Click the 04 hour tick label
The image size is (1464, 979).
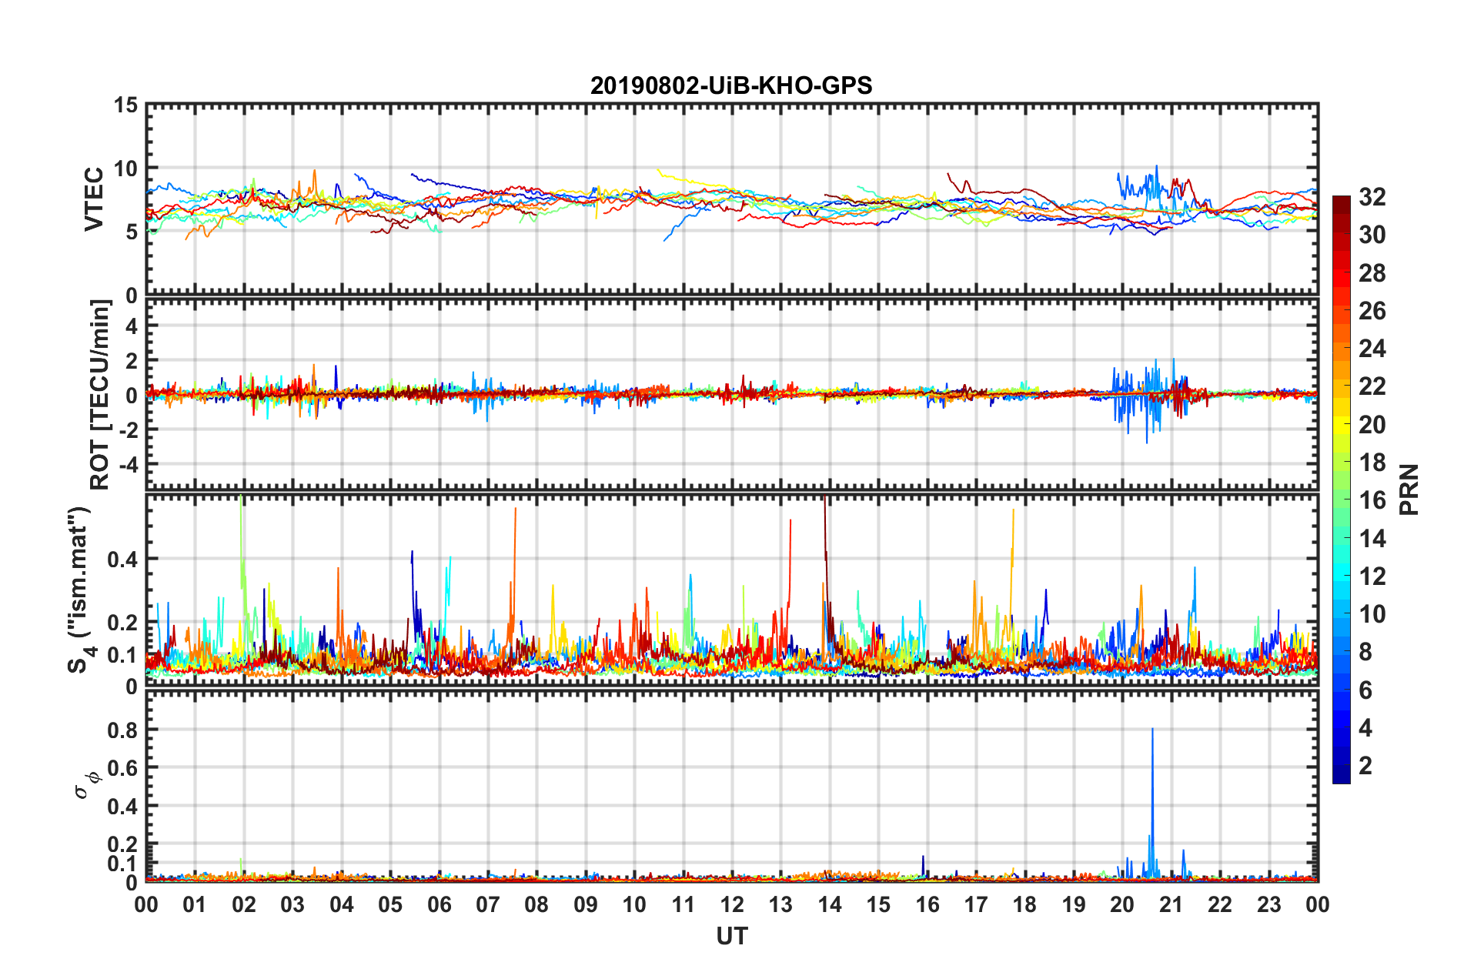tap(342, 904)
